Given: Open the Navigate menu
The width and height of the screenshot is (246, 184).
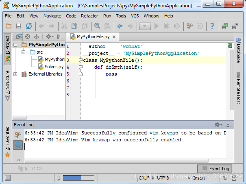Looking at the screenshot, I should pyautogui.click(x=52, y=16).
